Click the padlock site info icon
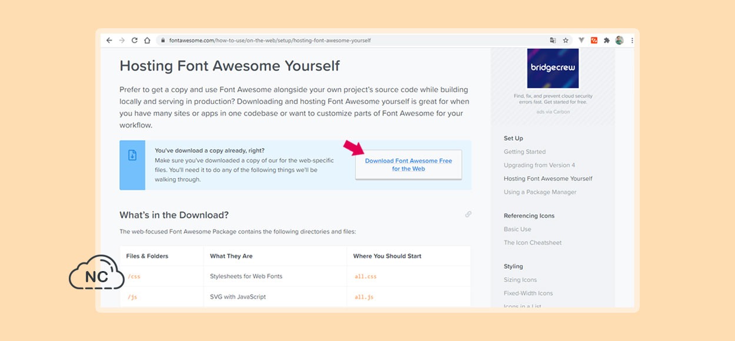Viewport: 735px width, 341px height. pos(163,41)
